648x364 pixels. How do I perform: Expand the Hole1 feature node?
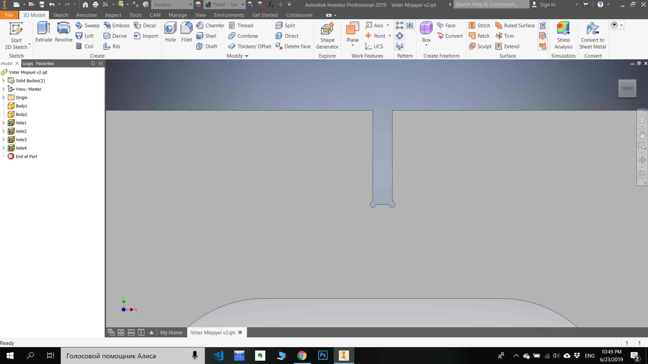[3, 123]
